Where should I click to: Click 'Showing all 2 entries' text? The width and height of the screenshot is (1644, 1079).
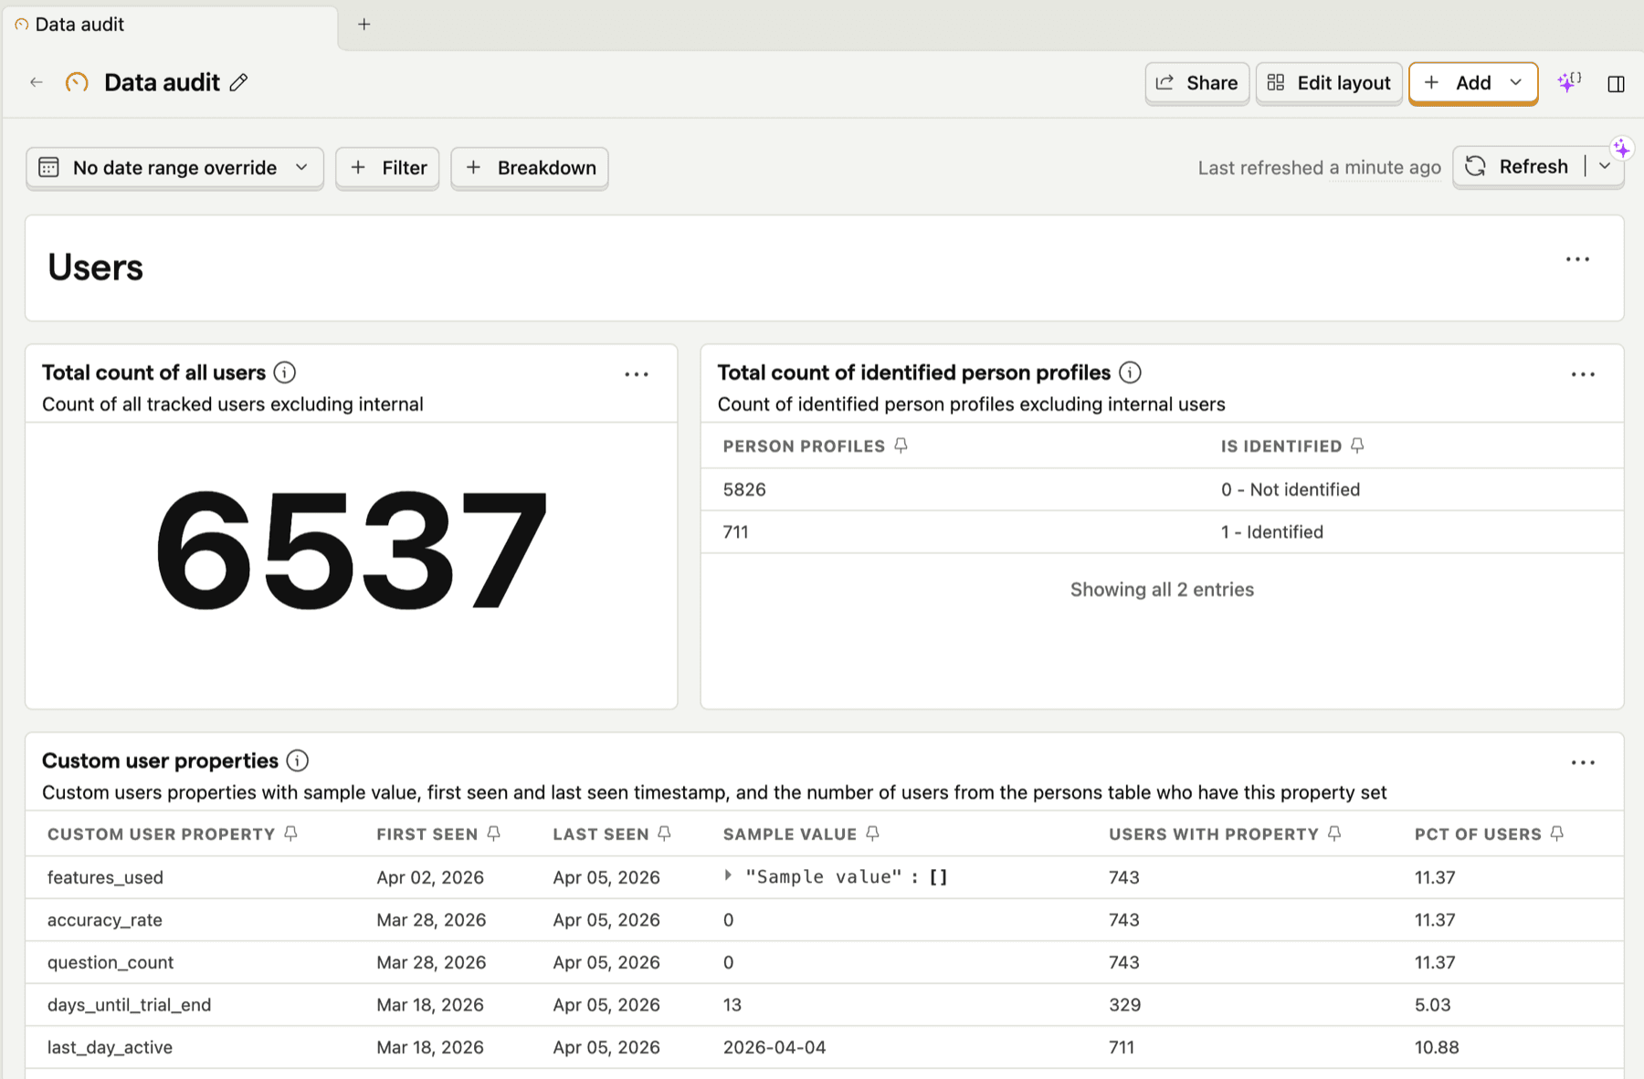pyautogui.click(x=1162, y=590)
